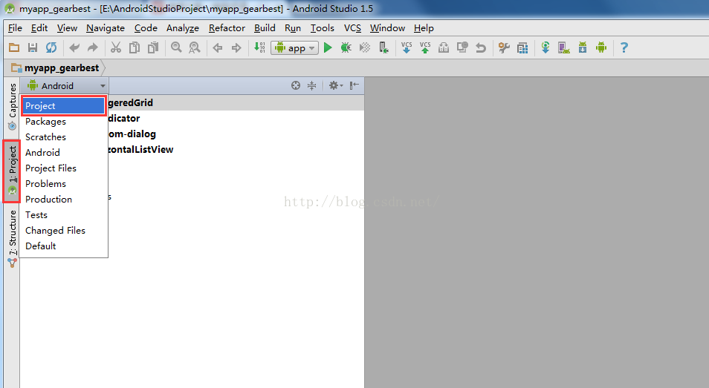Click the Make Project build icon
709x388 pixels.
259,47
